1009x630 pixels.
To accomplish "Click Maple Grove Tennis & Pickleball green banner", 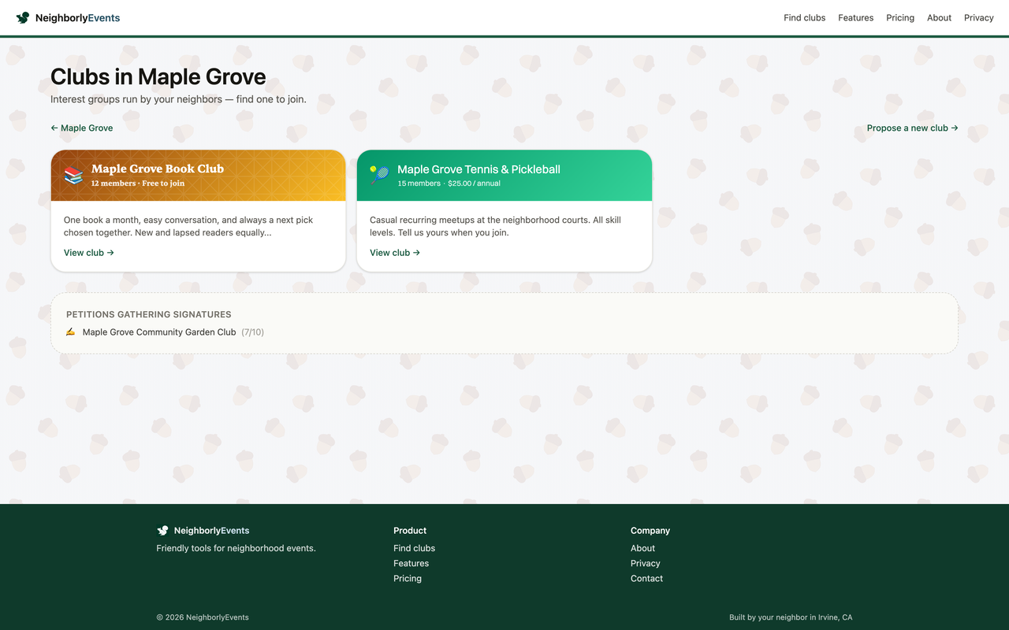I will click(504, 176).
